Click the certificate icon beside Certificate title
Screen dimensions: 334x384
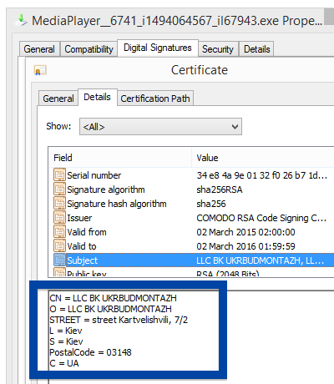pos(40,70)
